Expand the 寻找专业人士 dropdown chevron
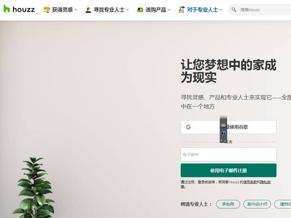This screenshot has width=291, height=218. tap(127, 10)
